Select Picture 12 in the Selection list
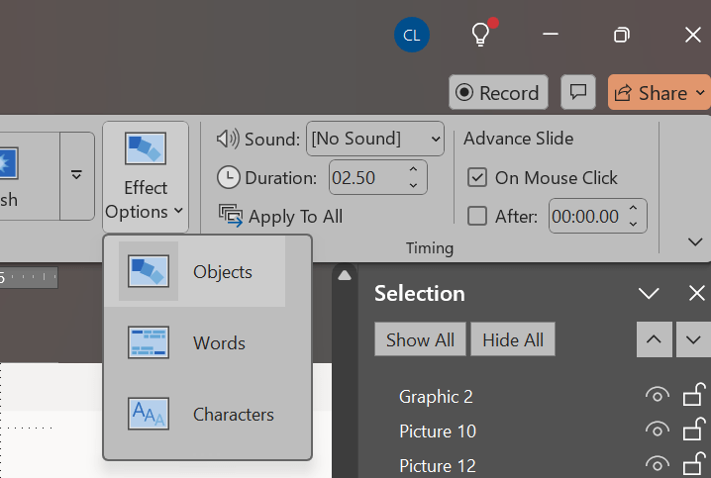 438,465
